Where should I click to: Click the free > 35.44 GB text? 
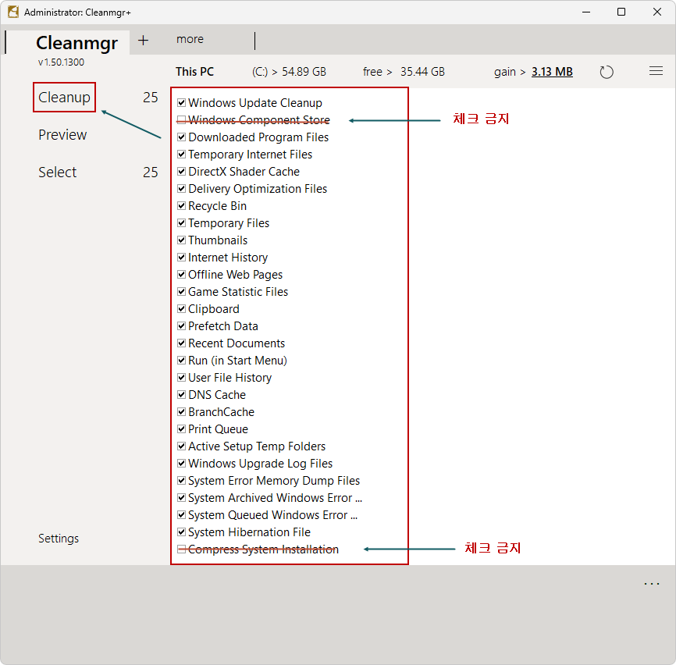(404, 72)
